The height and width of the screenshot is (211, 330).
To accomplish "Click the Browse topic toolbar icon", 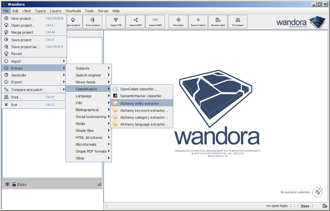I will [218, 21].
